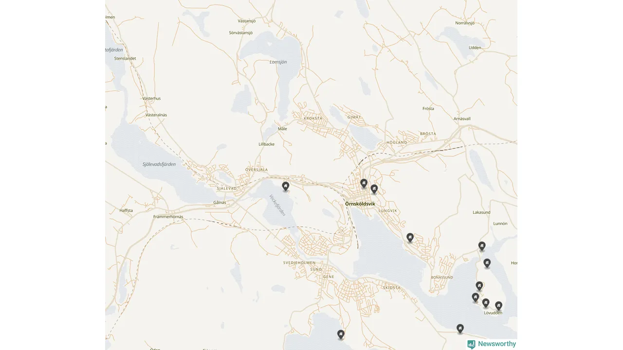Click the Örnsköldsvik city label
623x350 pixels.
(360, 204)
